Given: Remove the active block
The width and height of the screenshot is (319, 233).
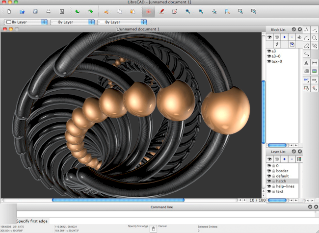Looking at the screenshot, I should 292,37.
